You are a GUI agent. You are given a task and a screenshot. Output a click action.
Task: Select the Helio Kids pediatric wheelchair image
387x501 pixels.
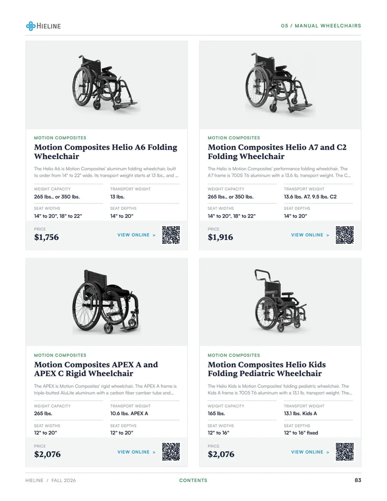[280, 302]
